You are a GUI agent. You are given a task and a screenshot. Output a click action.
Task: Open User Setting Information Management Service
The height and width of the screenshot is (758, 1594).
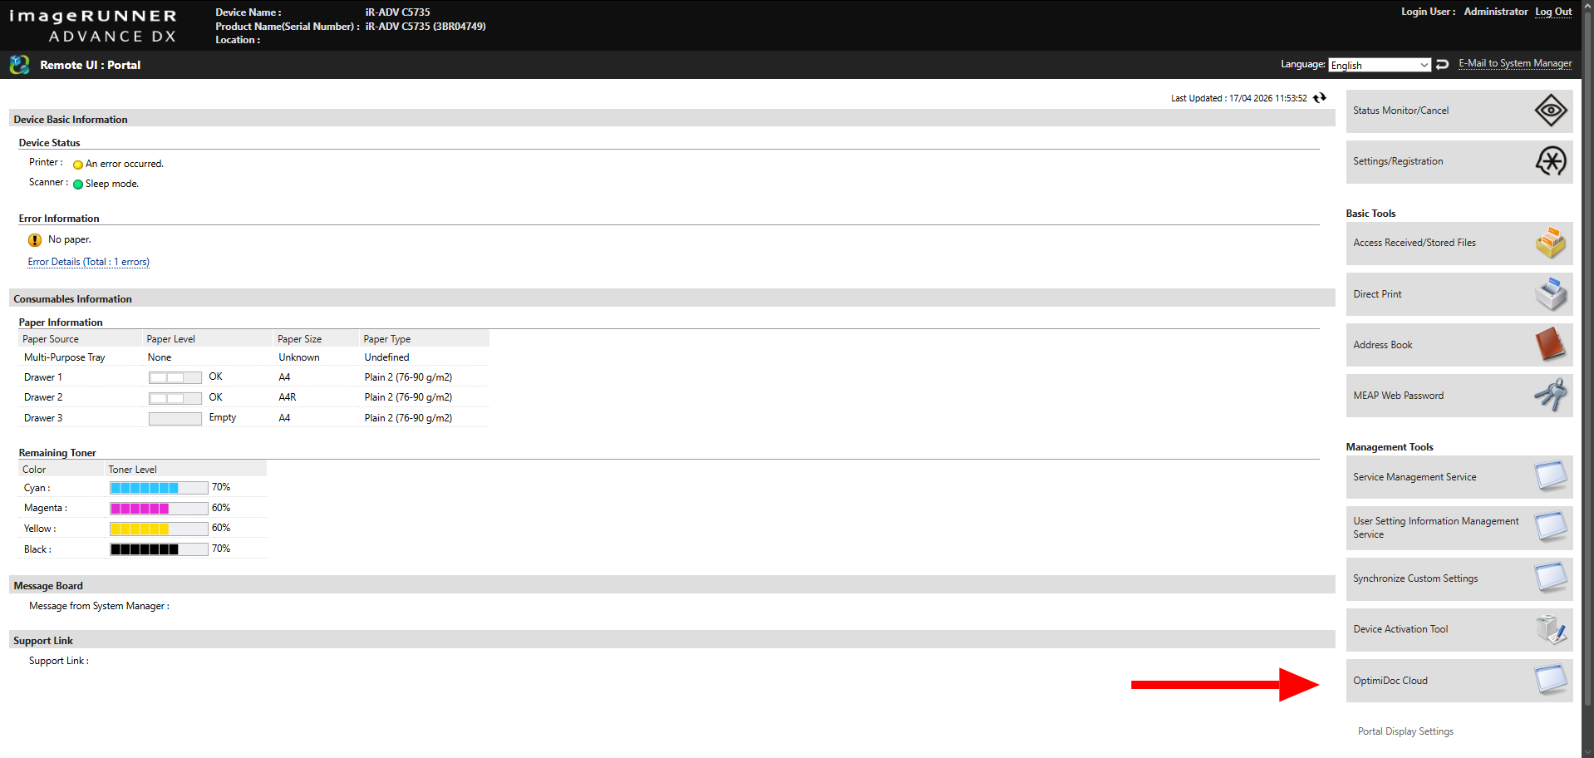click(x=1459, y=528)
